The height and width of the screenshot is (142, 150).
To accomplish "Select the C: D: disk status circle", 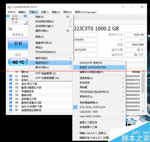I will [8, 16].
